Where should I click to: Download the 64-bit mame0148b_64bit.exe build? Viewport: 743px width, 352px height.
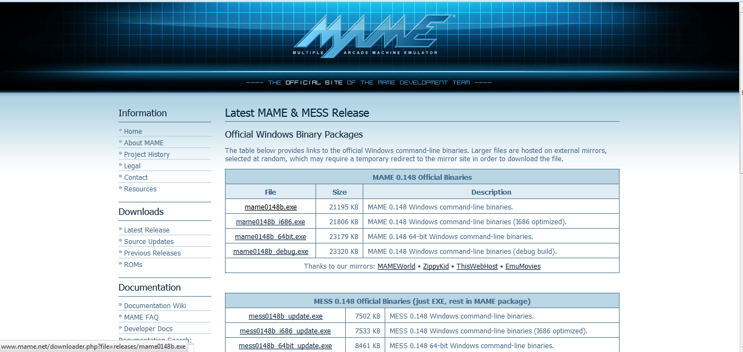click(270, 236)
